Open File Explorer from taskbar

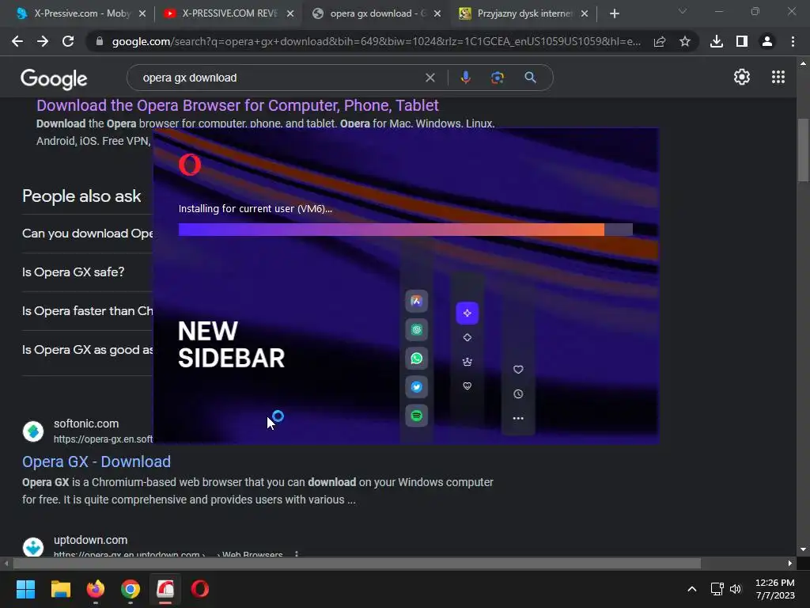coord(60,589)
